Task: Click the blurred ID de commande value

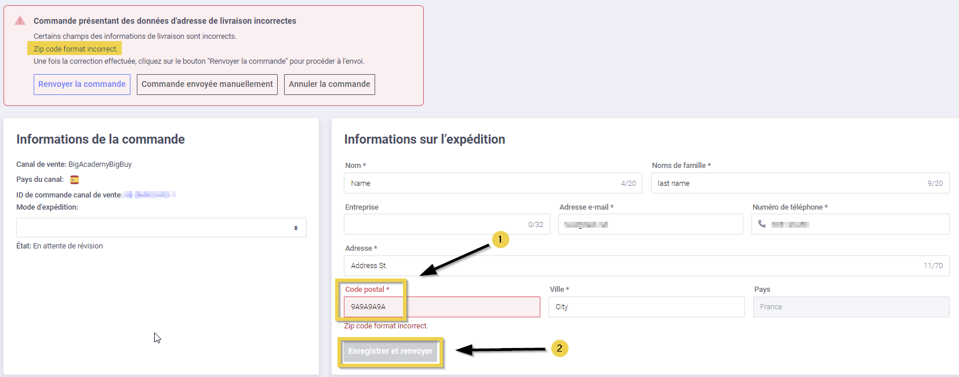Action: [150, 195]
